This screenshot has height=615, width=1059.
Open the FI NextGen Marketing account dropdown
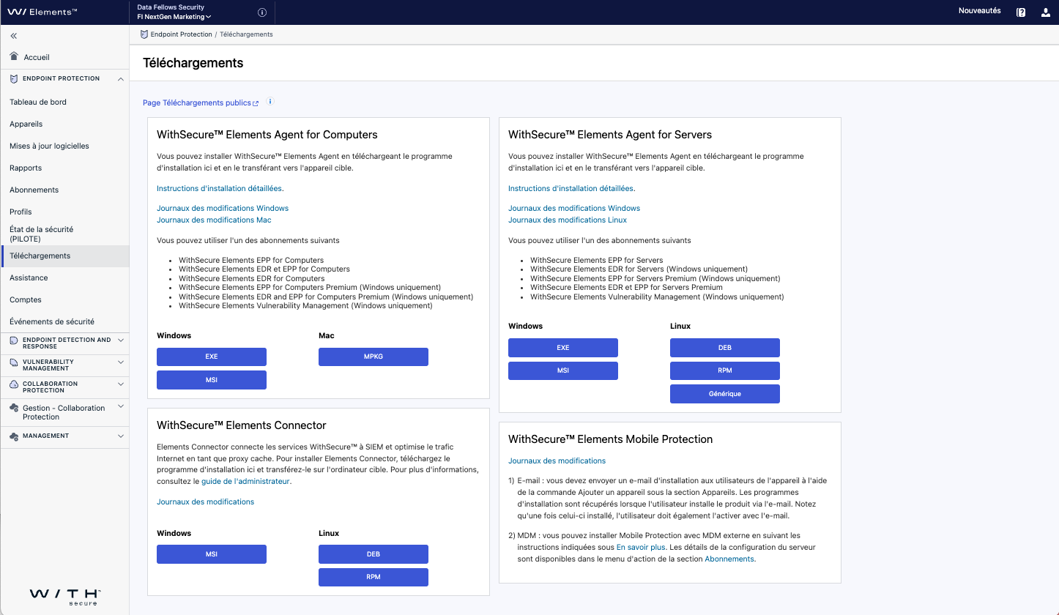tap(175, 16)
